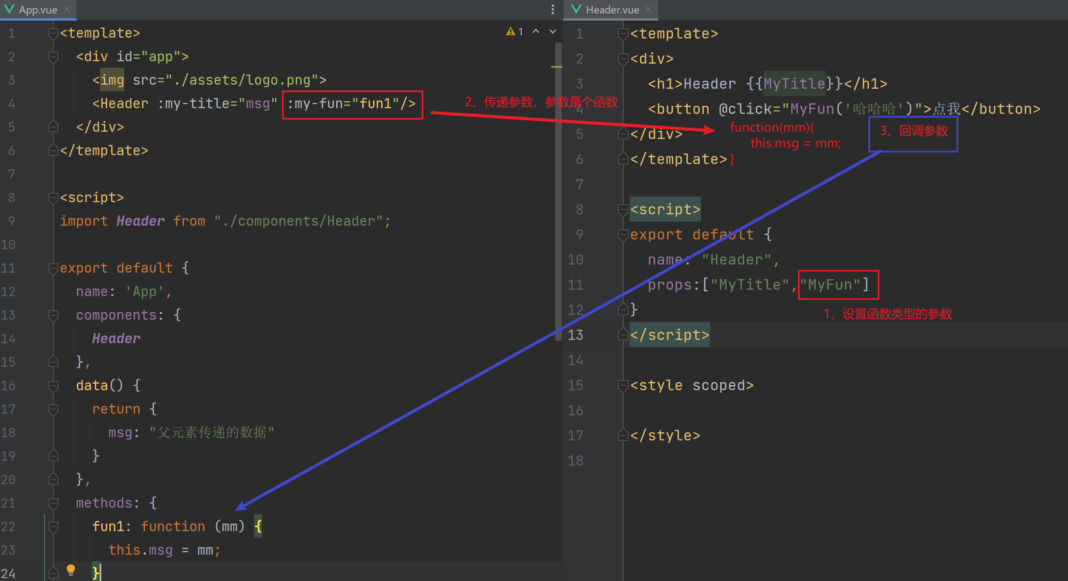Click the warning indicator showing 1 problem
The width and height of the screenshot is (1068, 581).
point(514,32)
